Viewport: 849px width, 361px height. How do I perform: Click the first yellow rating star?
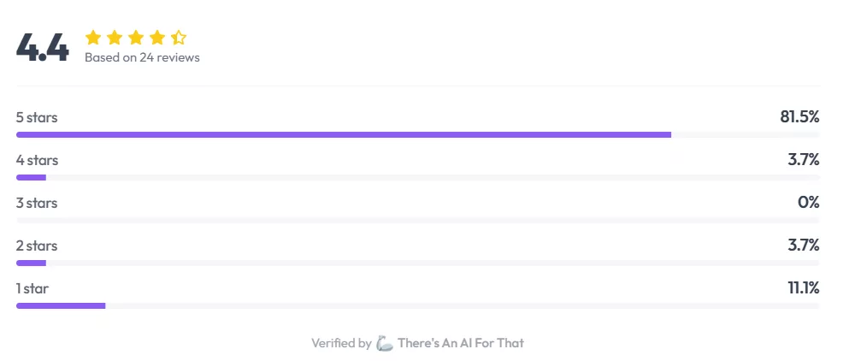(93, 37)
